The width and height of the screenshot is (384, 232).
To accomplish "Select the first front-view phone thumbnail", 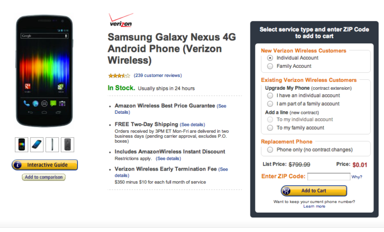I will tap(22, 145).
